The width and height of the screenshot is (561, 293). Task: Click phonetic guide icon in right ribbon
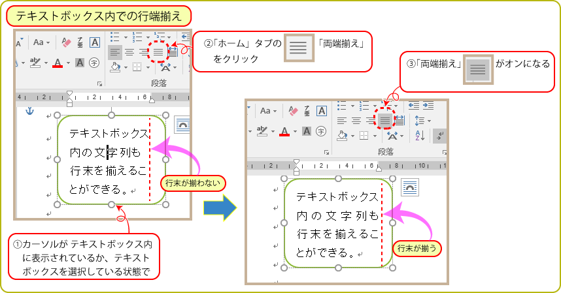tap(307, 112)
